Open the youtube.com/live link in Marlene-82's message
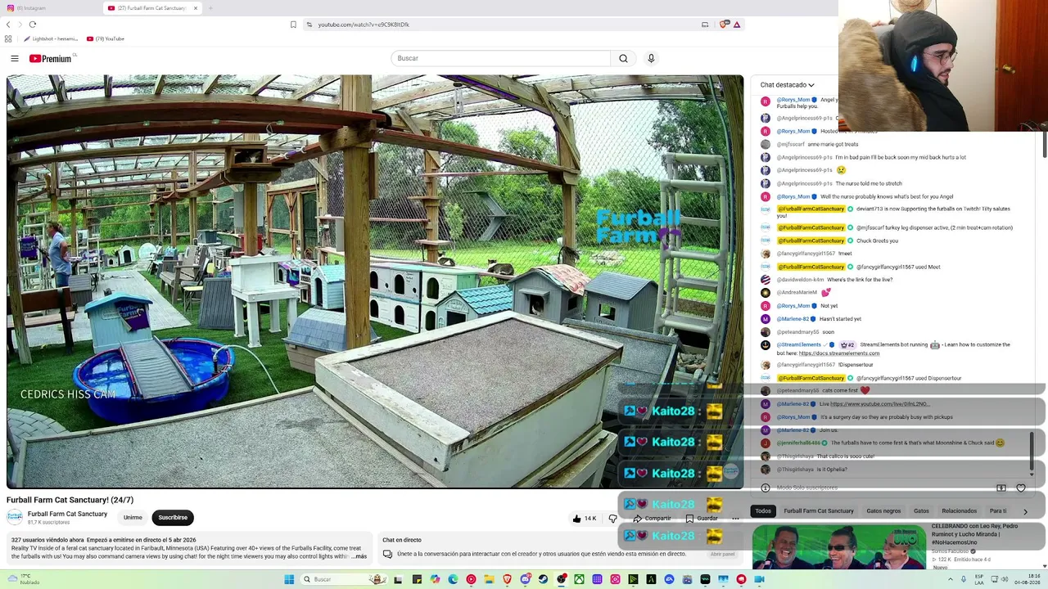 tap(879, 404)
